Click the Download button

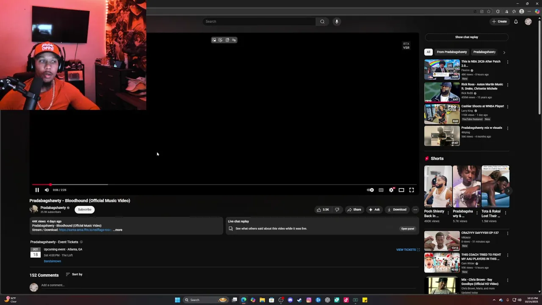click(x=397, y=210)
